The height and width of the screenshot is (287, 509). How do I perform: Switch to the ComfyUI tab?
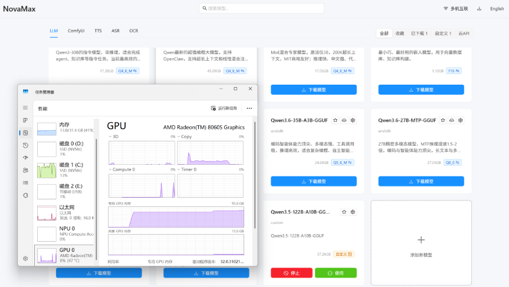[76, 31]
